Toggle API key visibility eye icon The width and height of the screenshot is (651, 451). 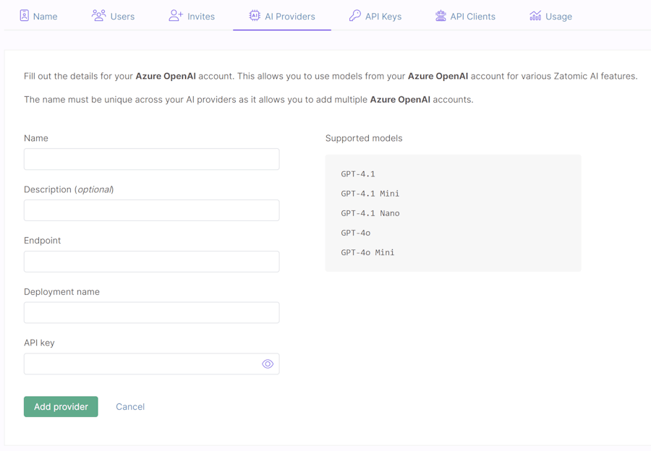(268, 364)
